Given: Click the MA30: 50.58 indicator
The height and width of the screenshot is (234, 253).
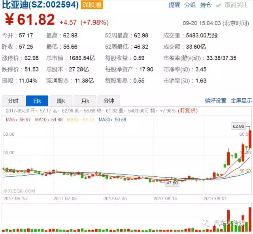Looking at the screenshot, I should tap(112, 120).
